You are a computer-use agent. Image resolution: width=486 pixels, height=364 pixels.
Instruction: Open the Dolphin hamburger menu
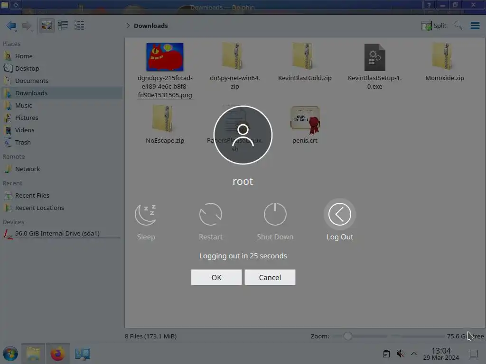coord(475,26)
